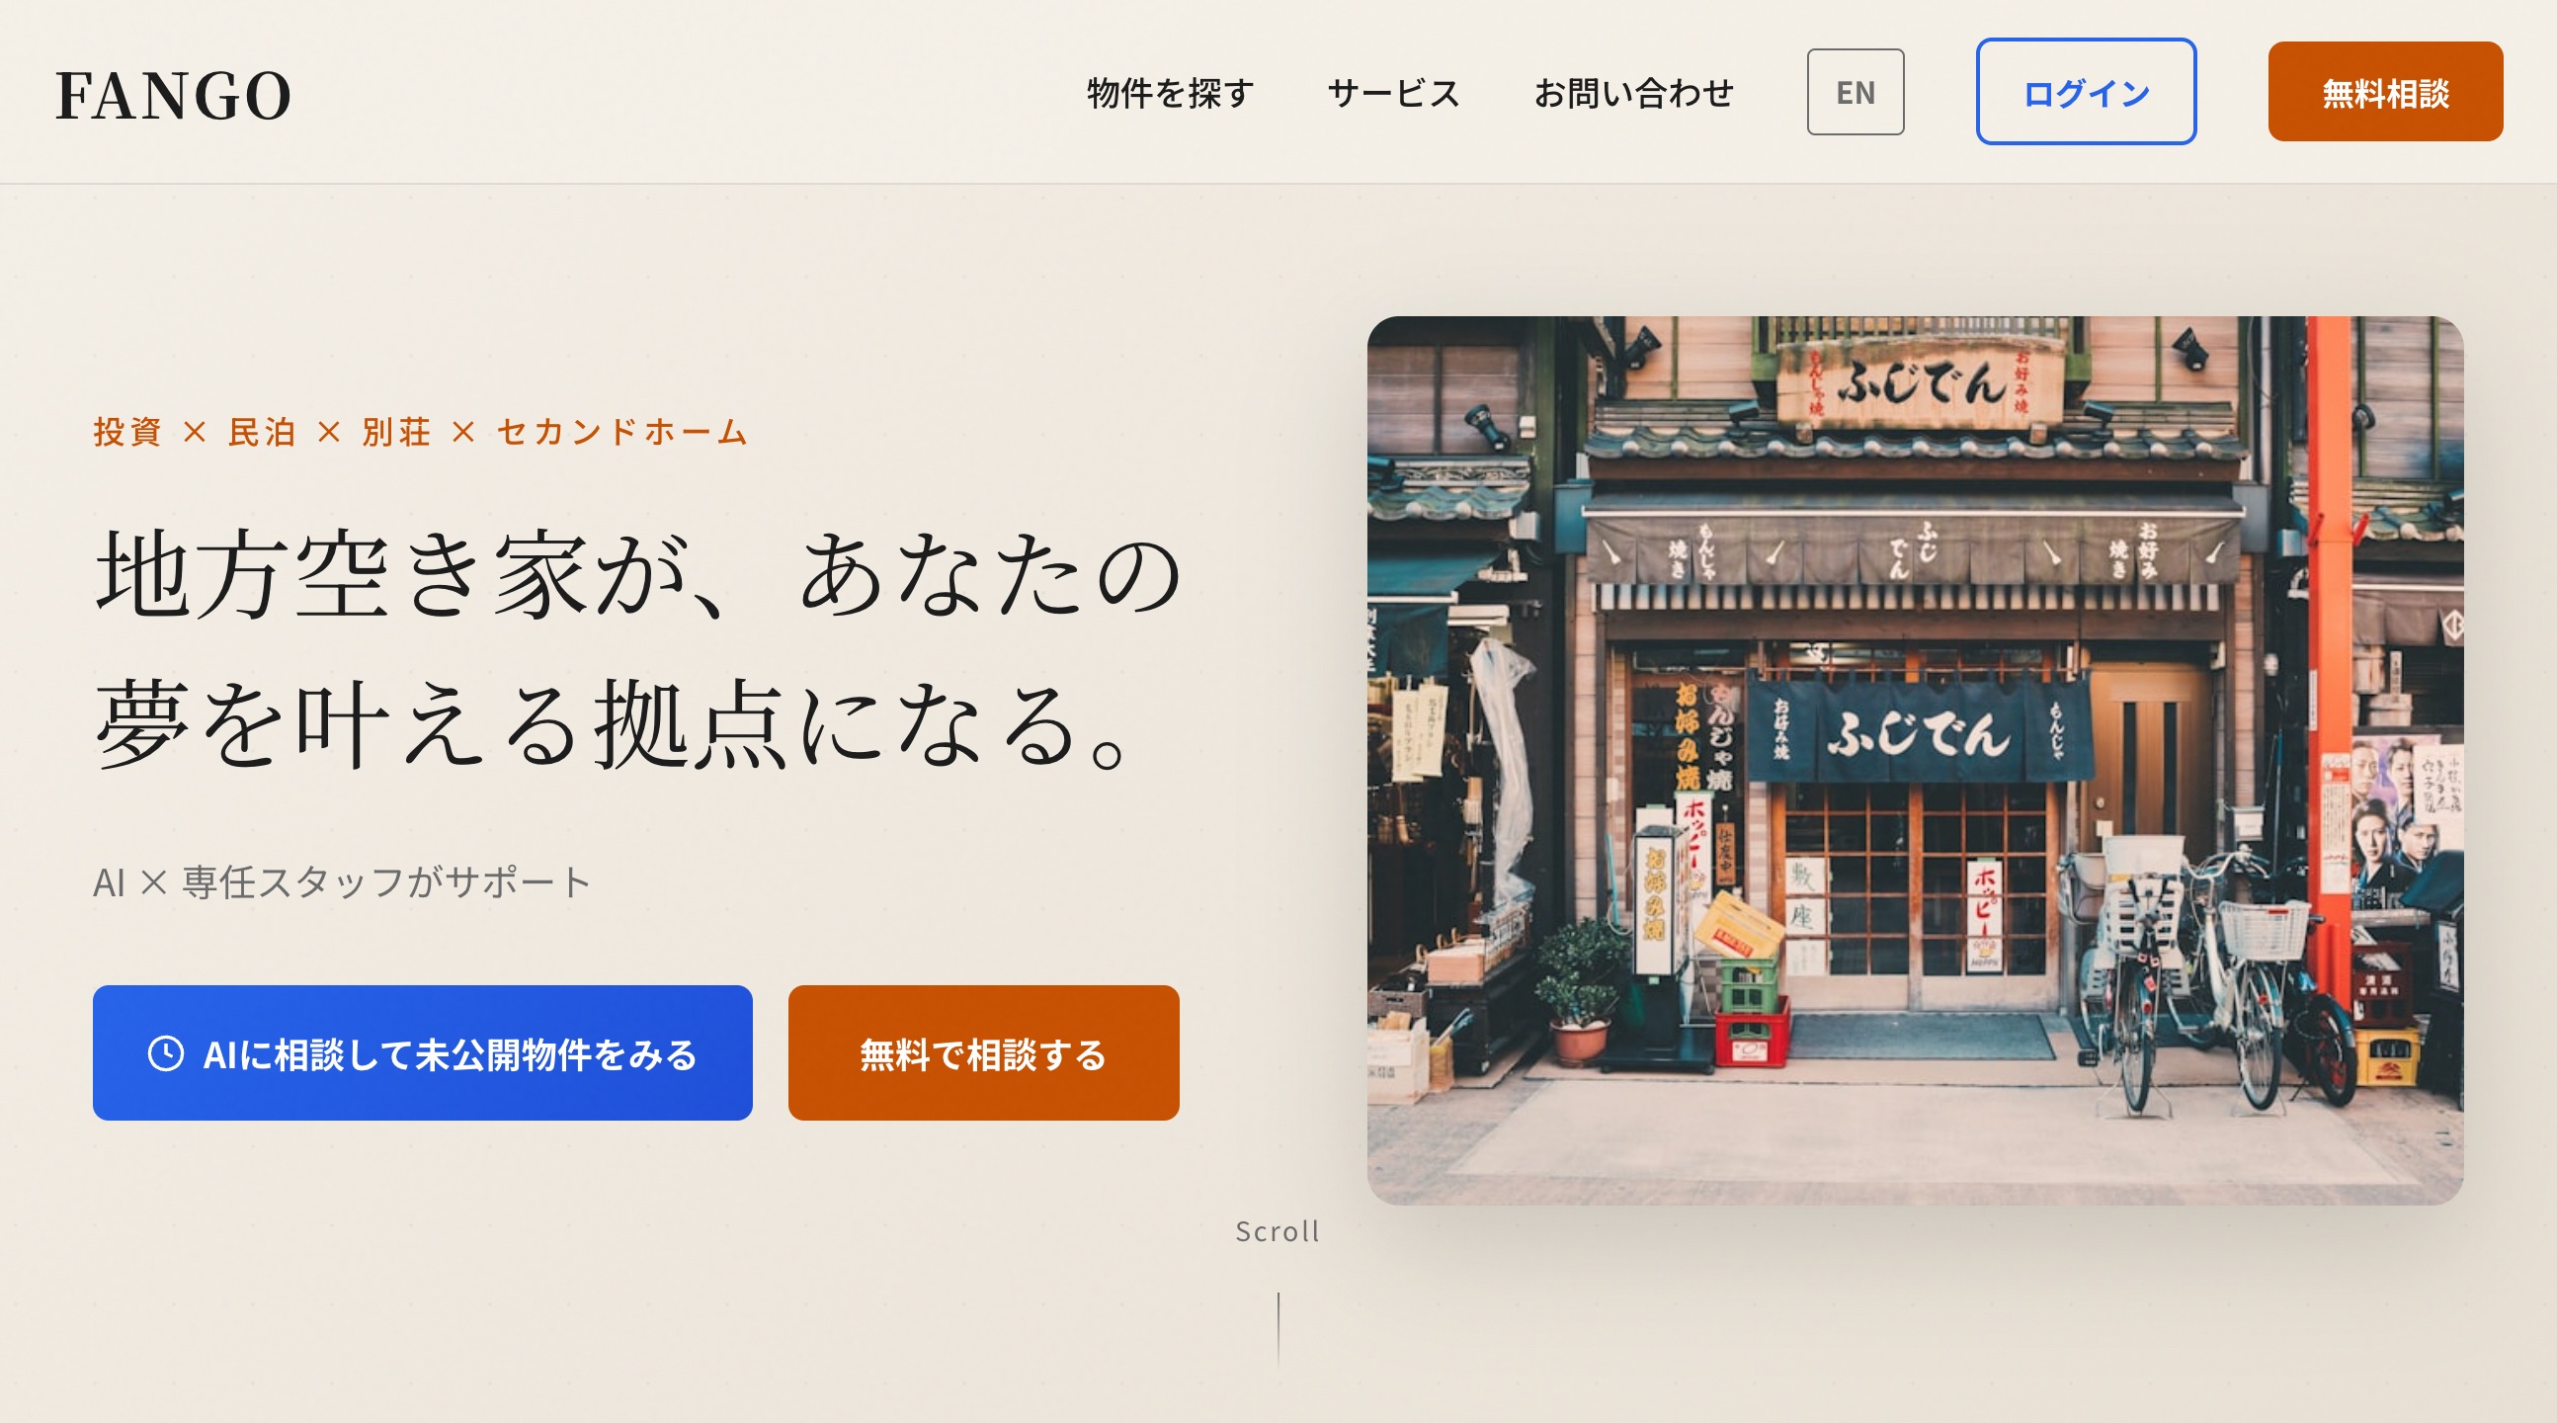Open the お問い合わせ navigation link

tap(1634, 92)
